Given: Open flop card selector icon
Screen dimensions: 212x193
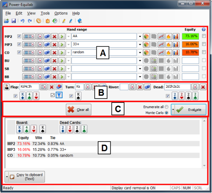Looking at the screenshot, I should (x=44, y=87).
